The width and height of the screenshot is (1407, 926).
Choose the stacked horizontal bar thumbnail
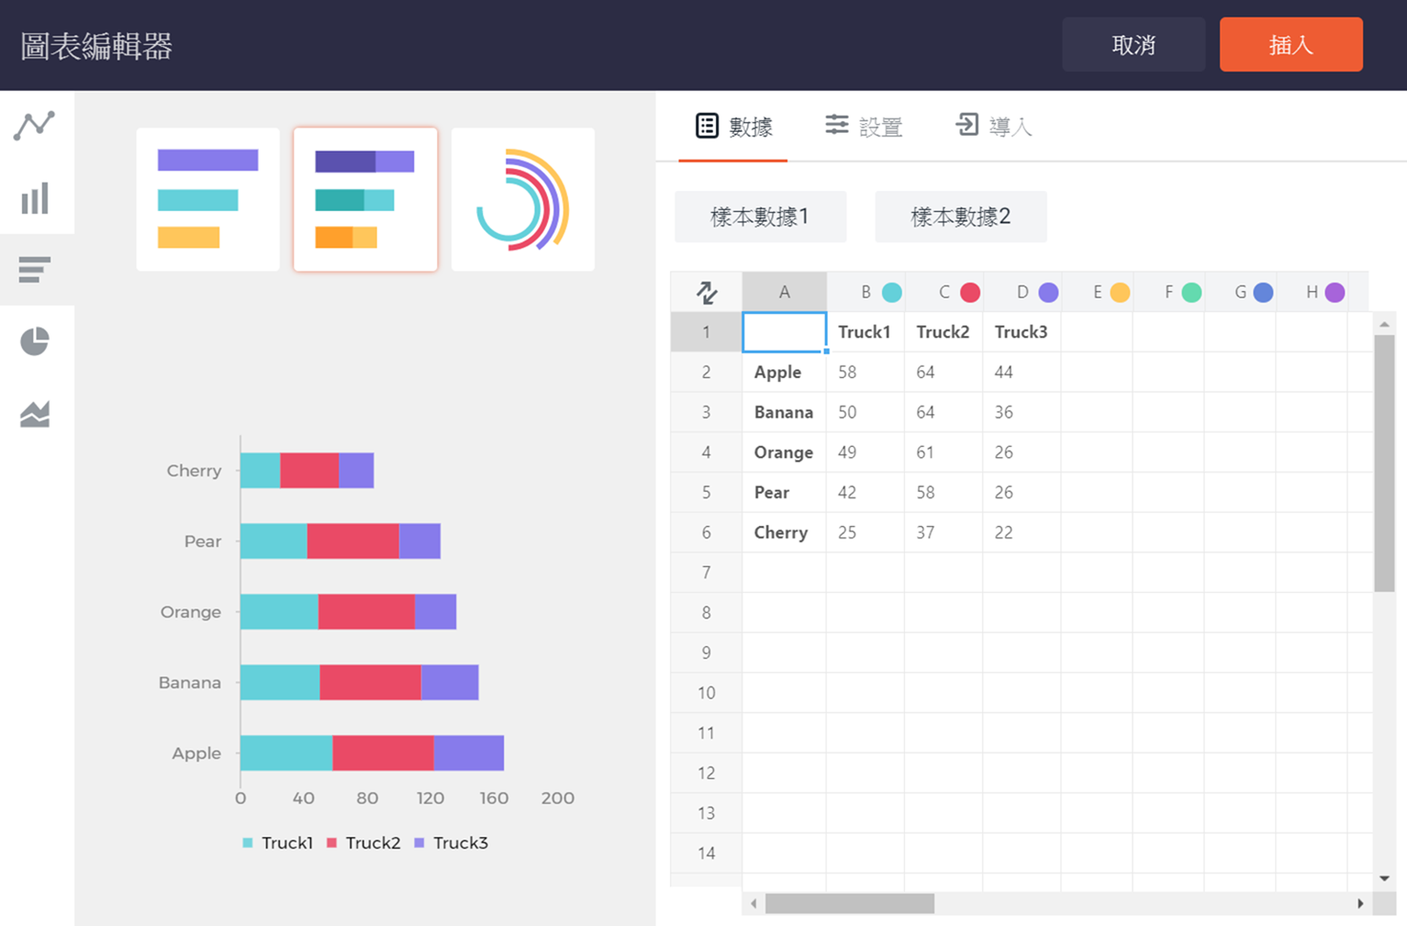[x=365, y=200]
